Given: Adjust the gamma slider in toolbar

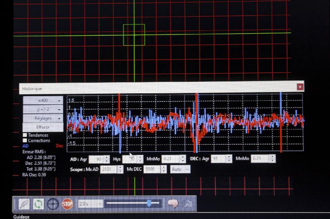Looking at the screenshot, I should click(133, 203).
